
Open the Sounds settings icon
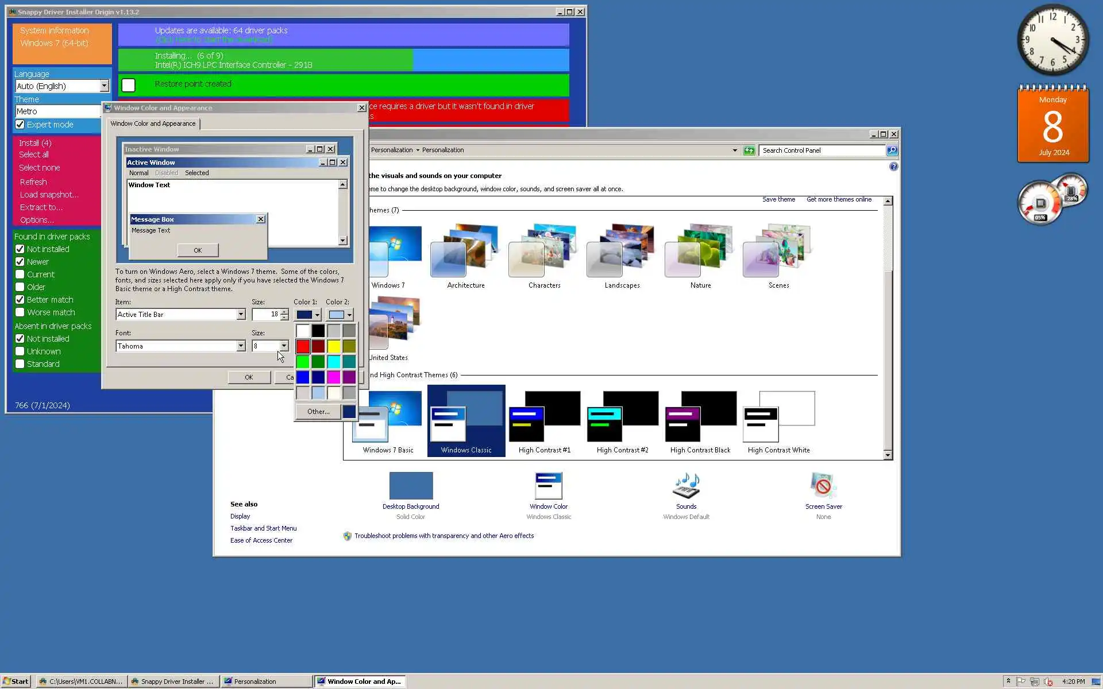[x=686, y=486]
